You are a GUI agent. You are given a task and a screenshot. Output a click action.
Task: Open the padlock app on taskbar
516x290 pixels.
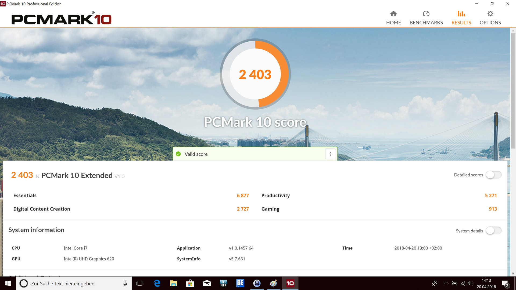pyautogui.click(x=257, y=283)
